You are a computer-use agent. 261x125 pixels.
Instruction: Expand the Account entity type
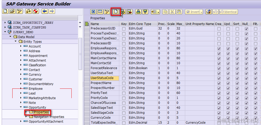coord(21,46)
